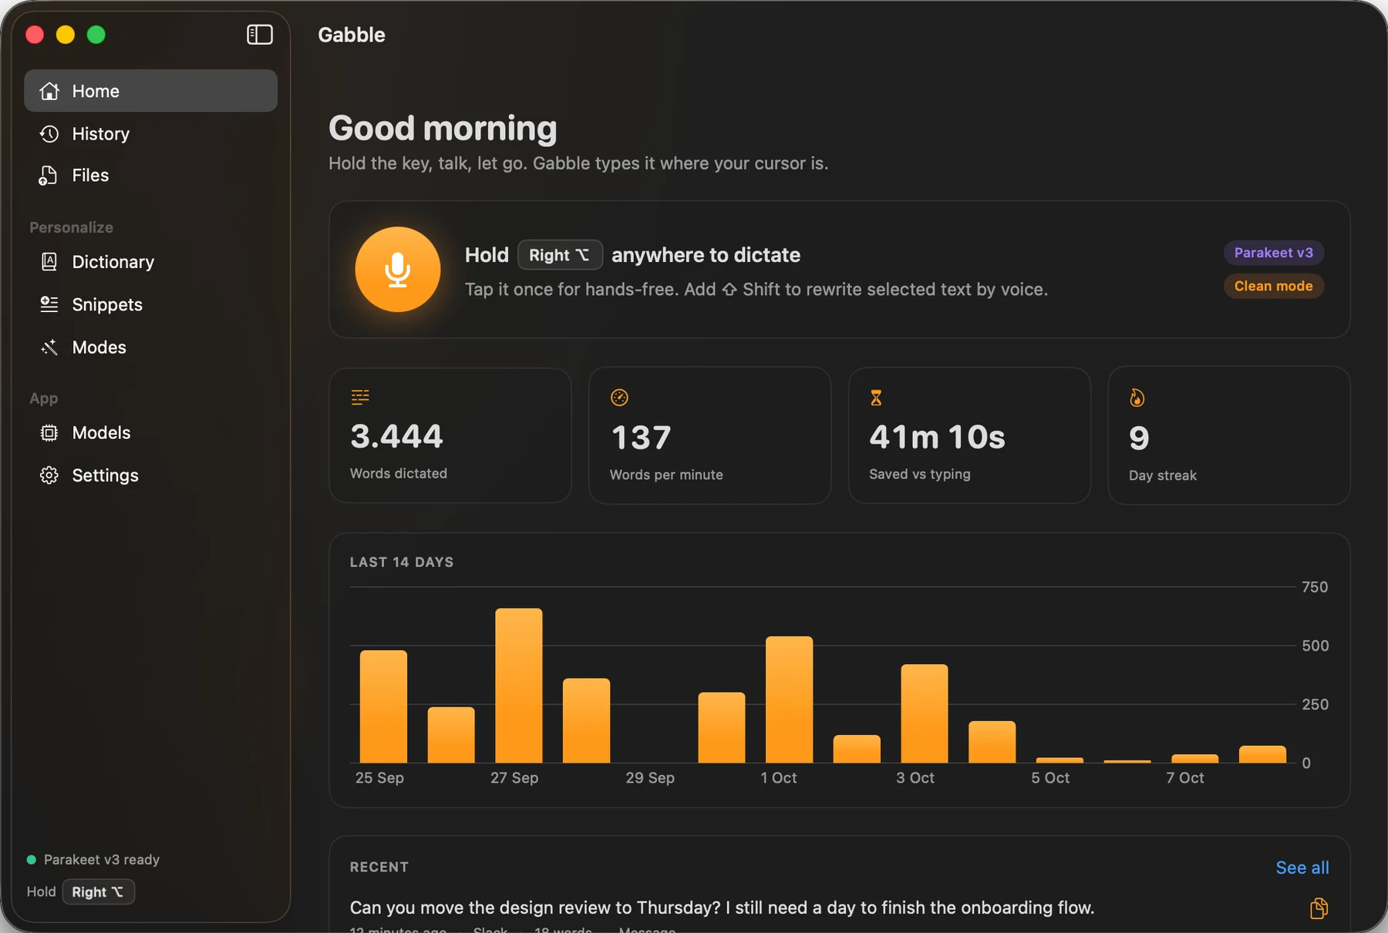Click the Settings gear icon
Image resolution: width=1388 pixels, height=933 pixels.
pos(49,475)
